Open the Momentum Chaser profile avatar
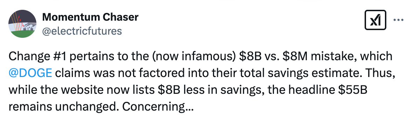414x126 pixels. pos(22,24)
